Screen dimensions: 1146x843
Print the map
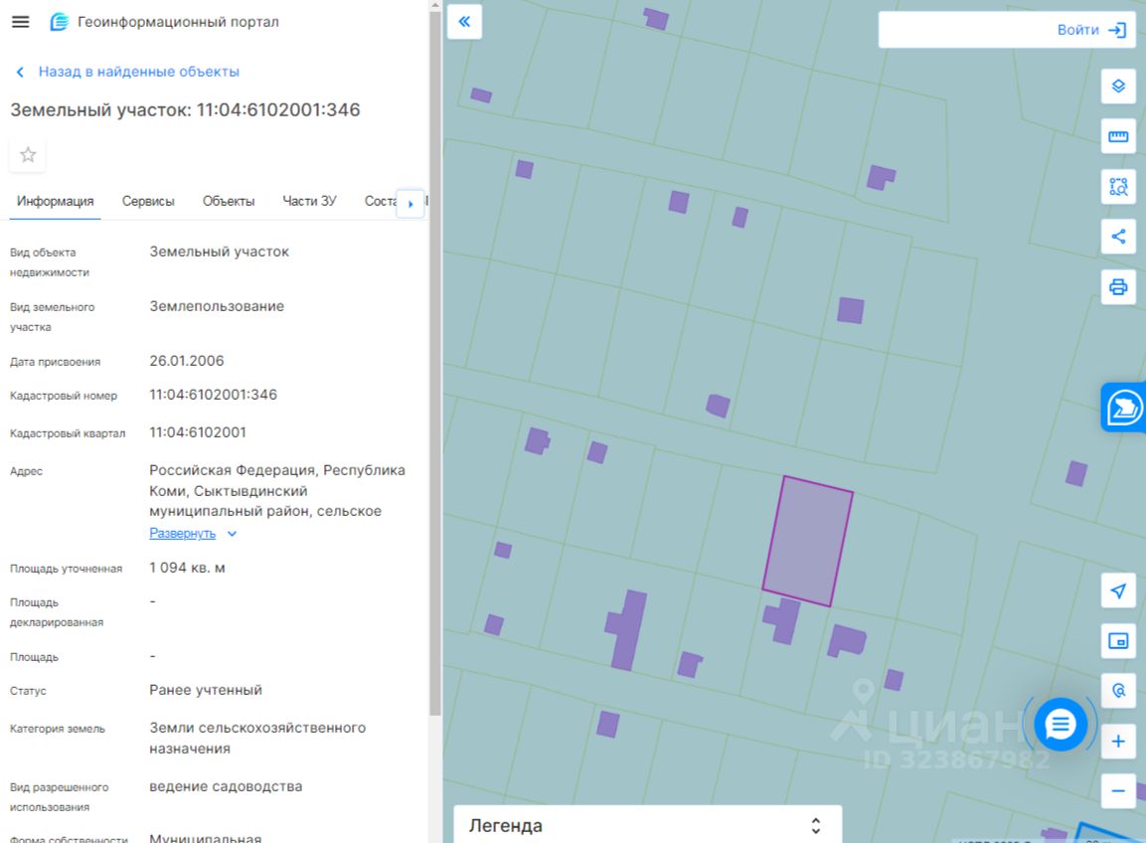[x=1118, y=287]
